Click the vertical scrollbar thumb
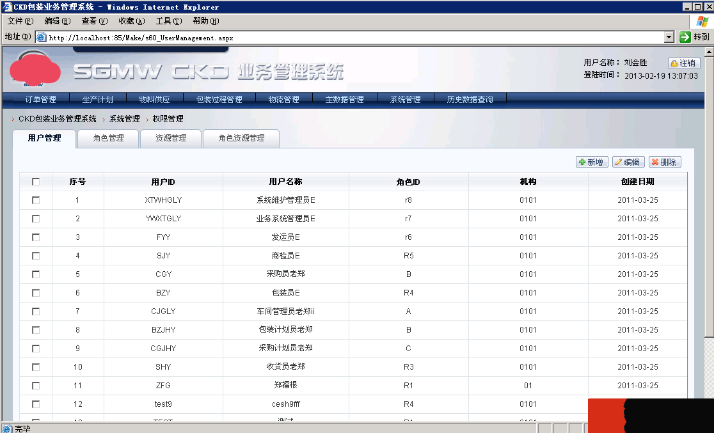The height and width of the screenshot is (433, 714). click(x=709, y=197)
